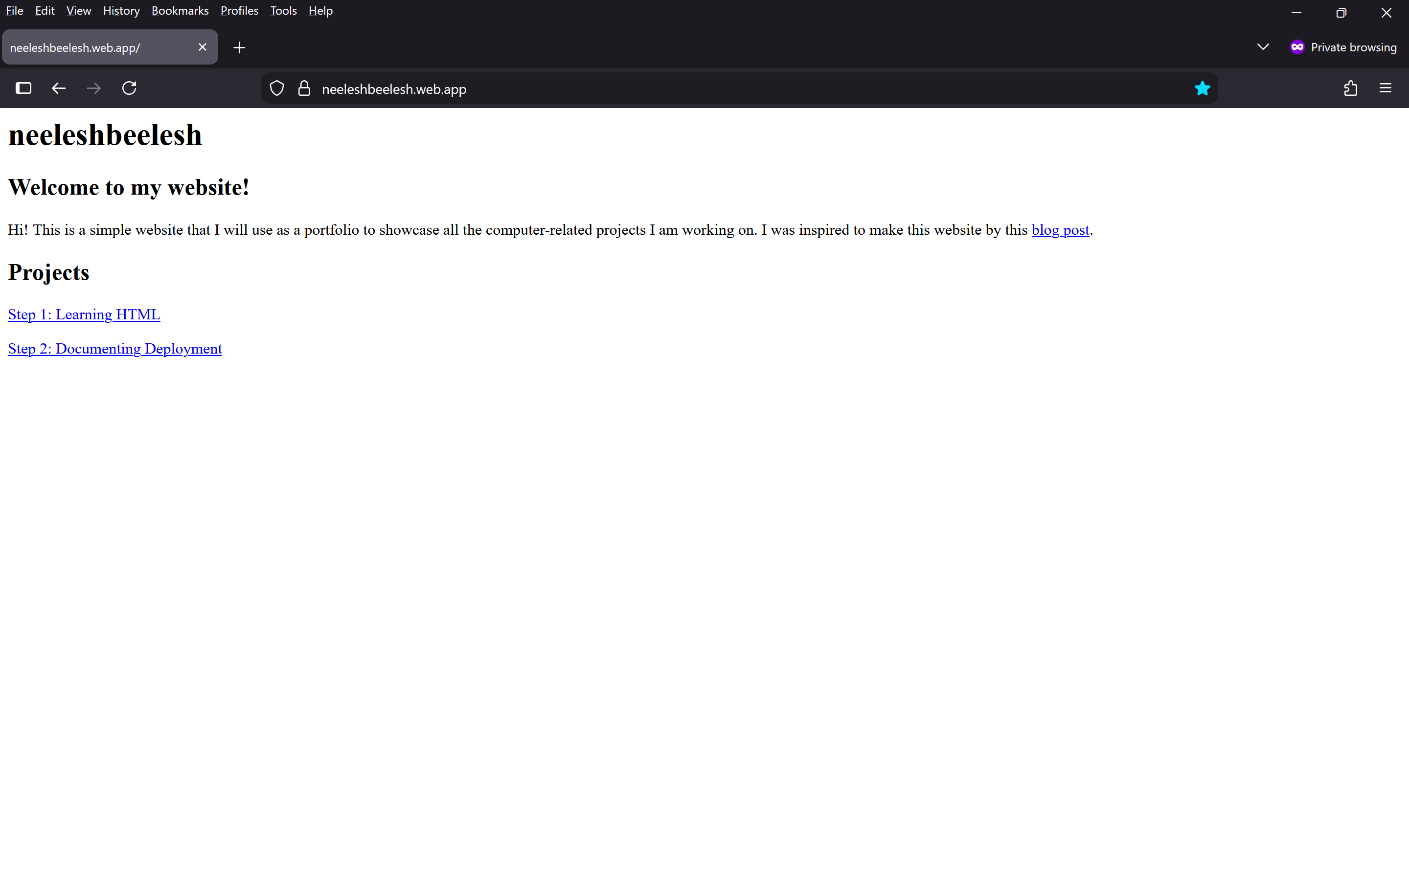This screenshot has height=892, width=1409.
Task: Open a new tab with the plus icon
Action: [238, 47]
